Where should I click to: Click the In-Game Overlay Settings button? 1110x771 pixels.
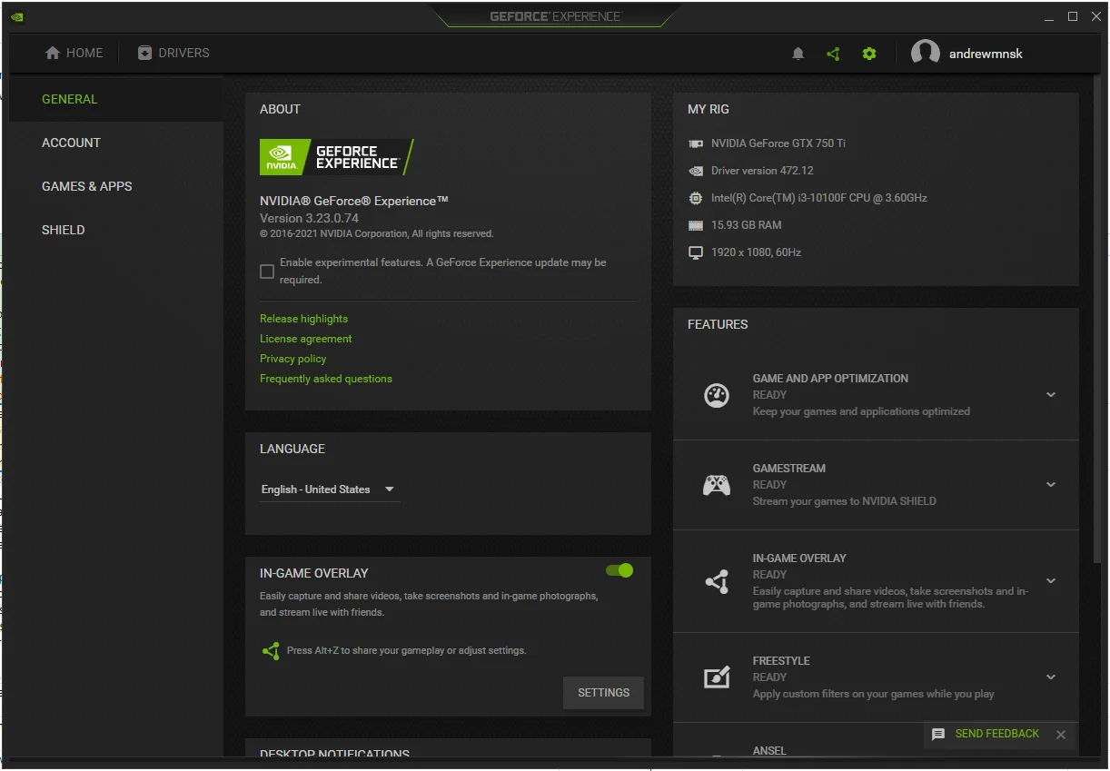tap(603, 693)
